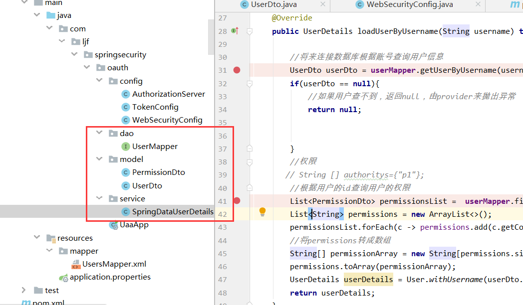Collapse the model package
Image resolution: width=523 pixels, height=305 pixels.
[x=99, y=159]
